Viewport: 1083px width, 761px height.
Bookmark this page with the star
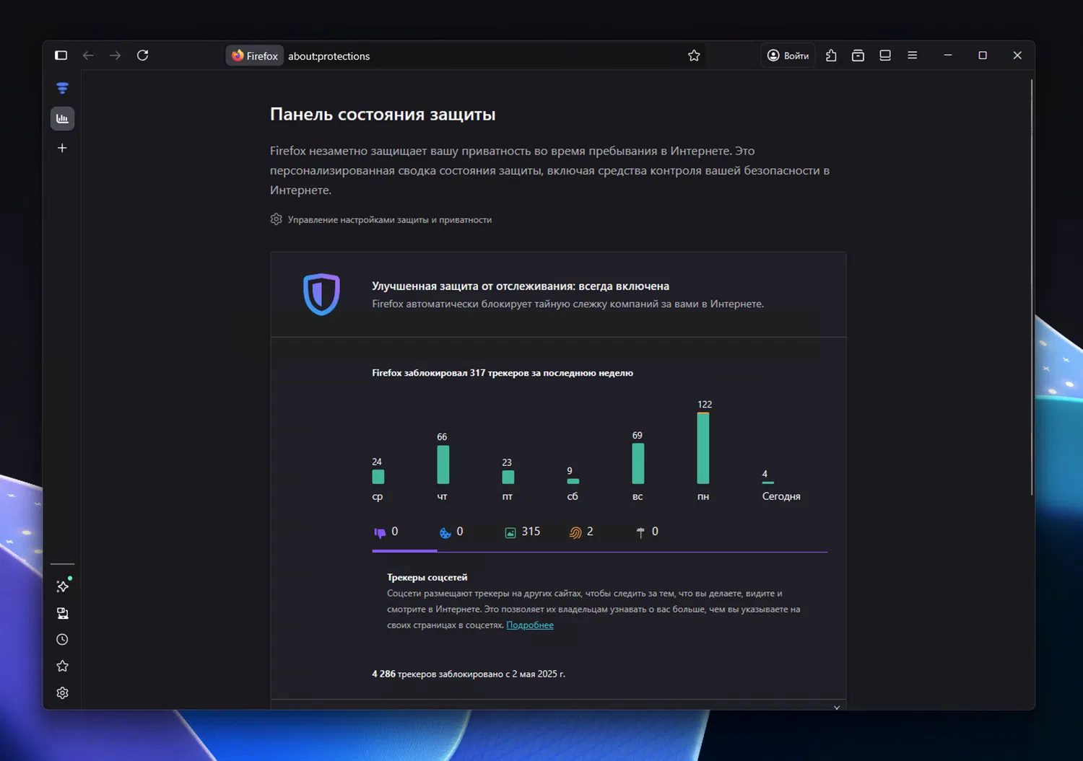pos(694,56)
